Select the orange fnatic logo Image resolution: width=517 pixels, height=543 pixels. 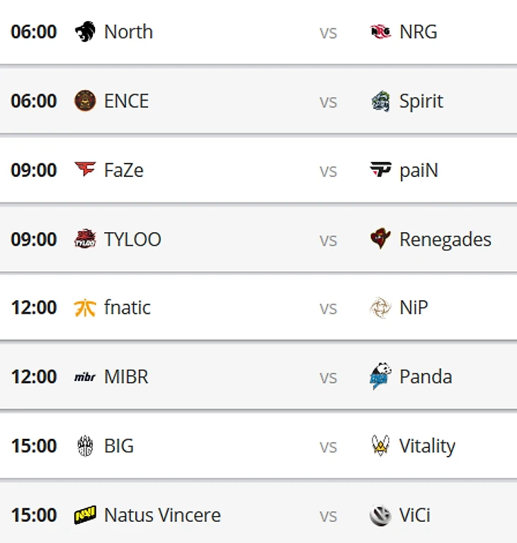[x=85, y=307]
